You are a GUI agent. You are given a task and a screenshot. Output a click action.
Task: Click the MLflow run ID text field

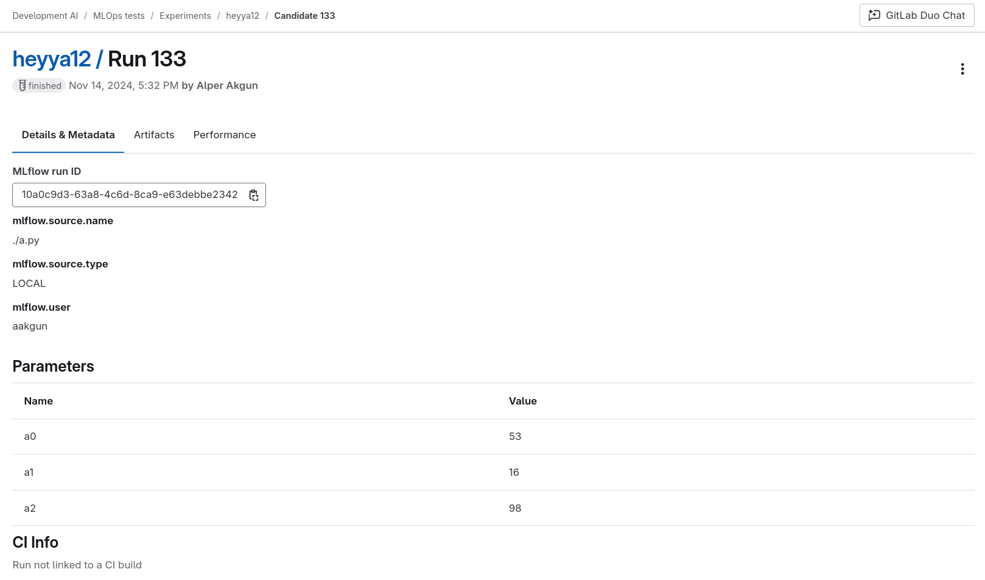(x=130, y=195)
